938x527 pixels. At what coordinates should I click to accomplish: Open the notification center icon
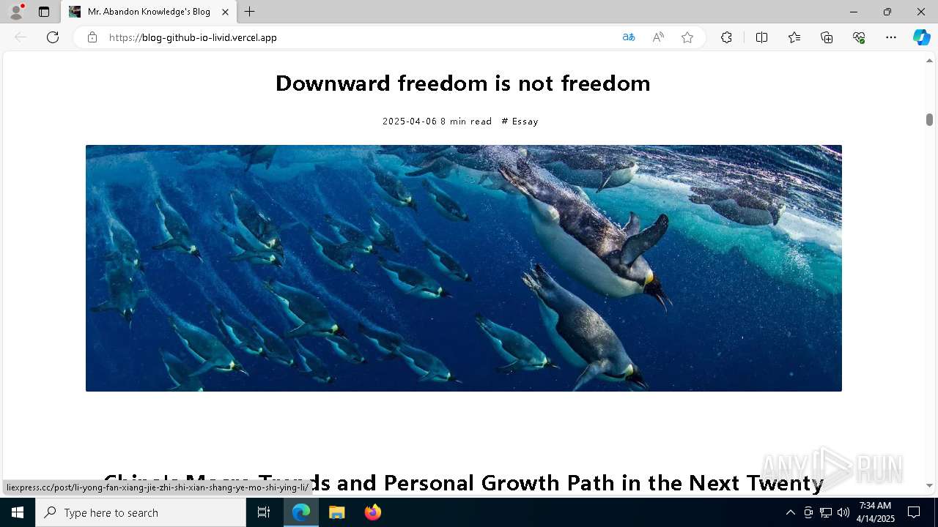(x=914, y=512)
